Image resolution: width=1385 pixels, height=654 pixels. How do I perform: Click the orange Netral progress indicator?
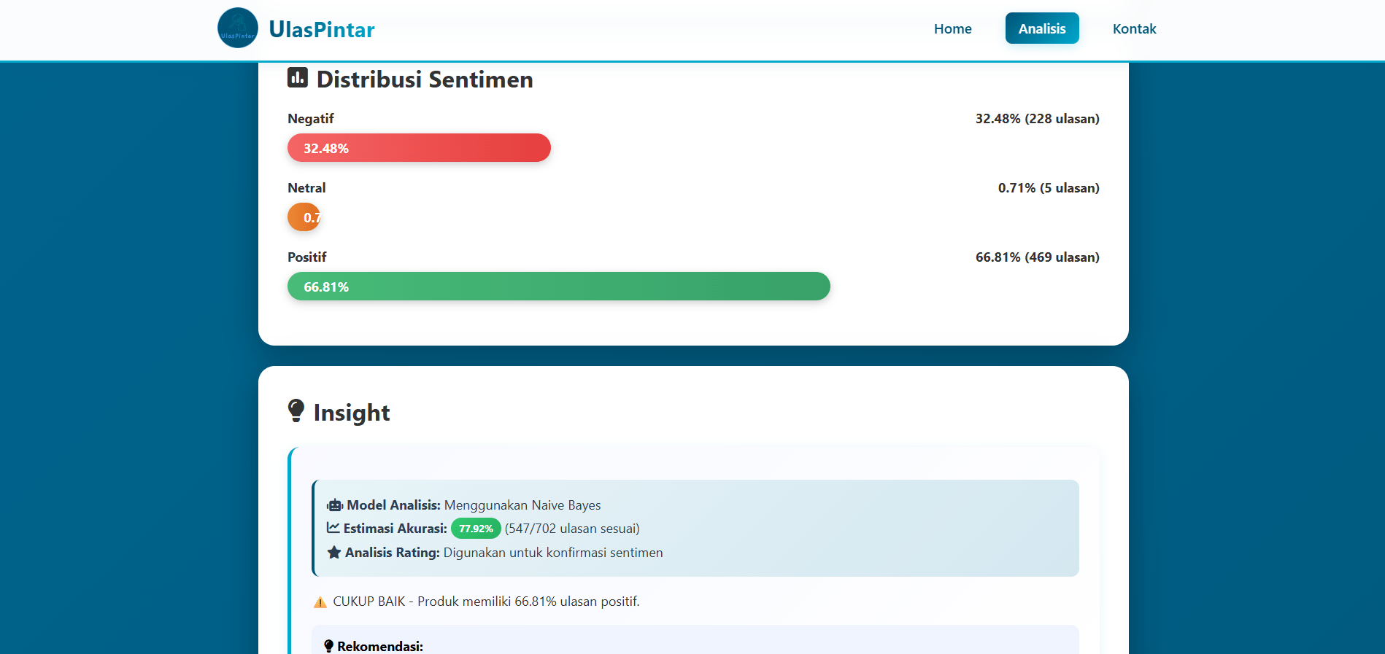[x=304, y=217]
